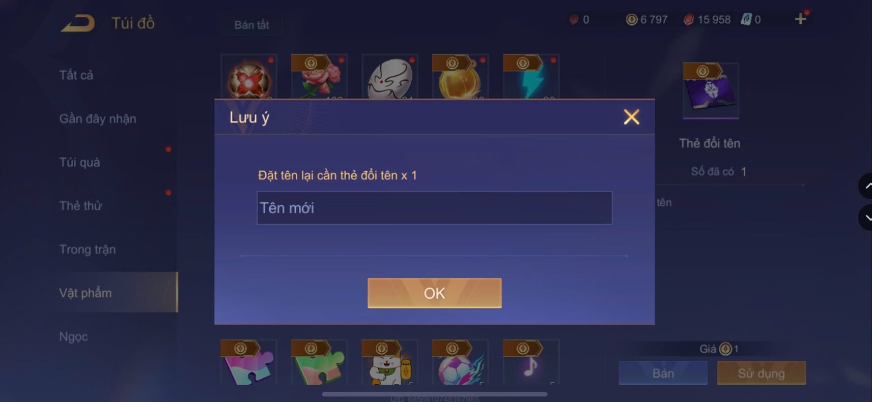Choose the soccer ball item
The width and height of the screenshot is (872, 402).
[x=460, y=362]
